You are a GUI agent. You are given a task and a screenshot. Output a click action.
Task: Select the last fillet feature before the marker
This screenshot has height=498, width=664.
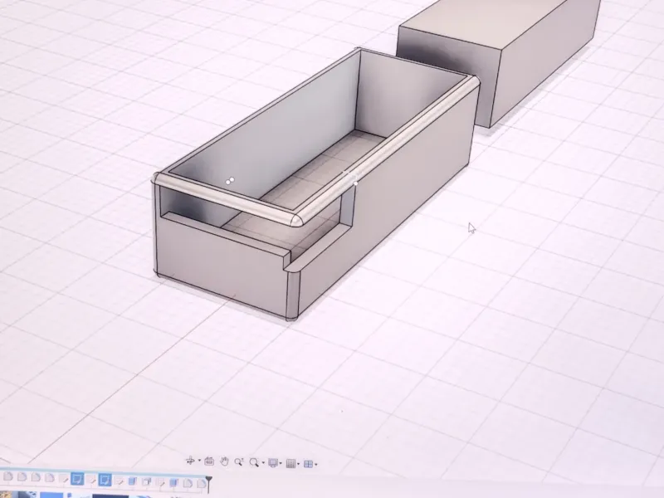[x=201, y=484]
